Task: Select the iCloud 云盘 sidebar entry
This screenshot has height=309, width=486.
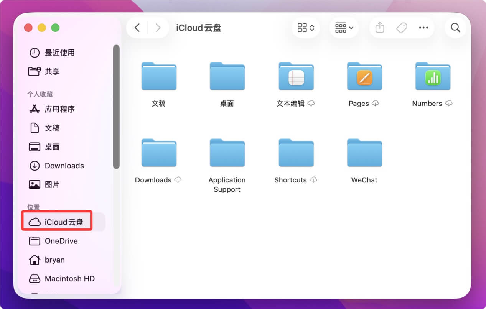Action: 57,220
